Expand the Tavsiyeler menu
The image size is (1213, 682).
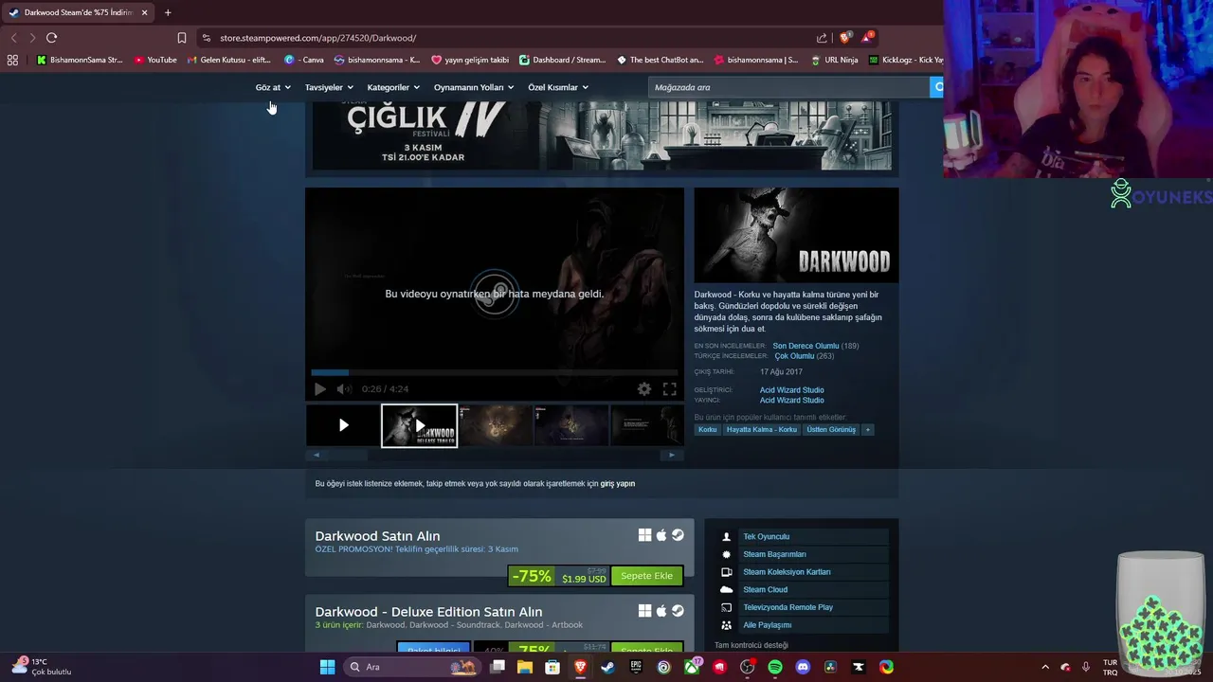[x=329, y=87]
